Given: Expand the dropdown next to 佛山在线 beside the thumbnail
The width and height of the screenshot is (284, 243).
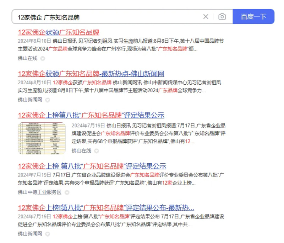Looking at the screenshot, I should 97,151.
